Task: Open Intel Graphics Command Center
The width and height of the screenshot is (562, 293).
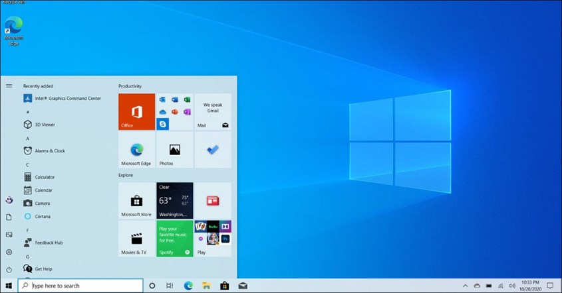Action: pos(63,98)
